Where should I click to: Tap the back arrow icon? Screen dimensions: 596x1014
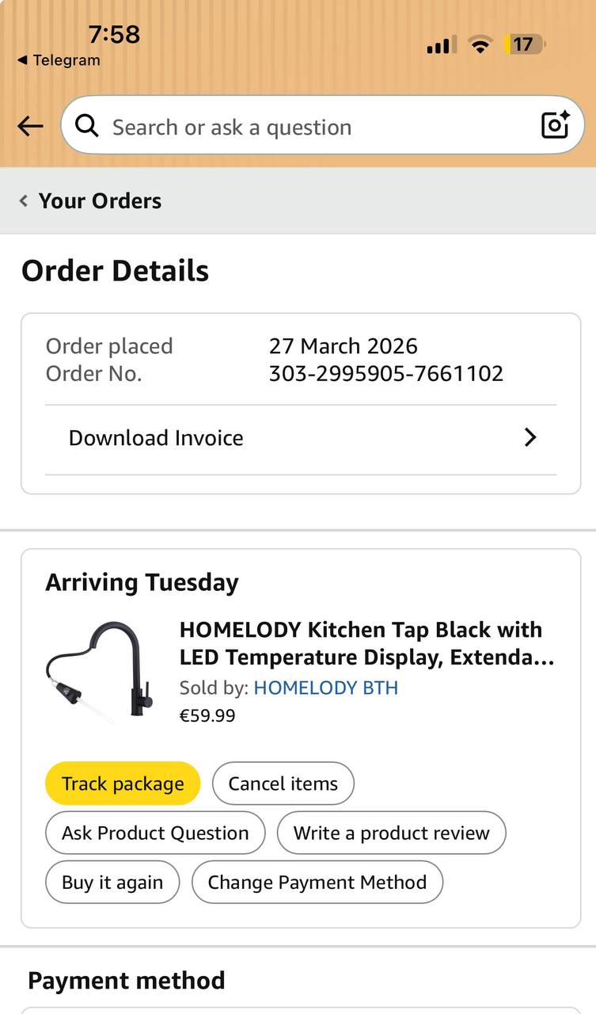tap(30, 126)
